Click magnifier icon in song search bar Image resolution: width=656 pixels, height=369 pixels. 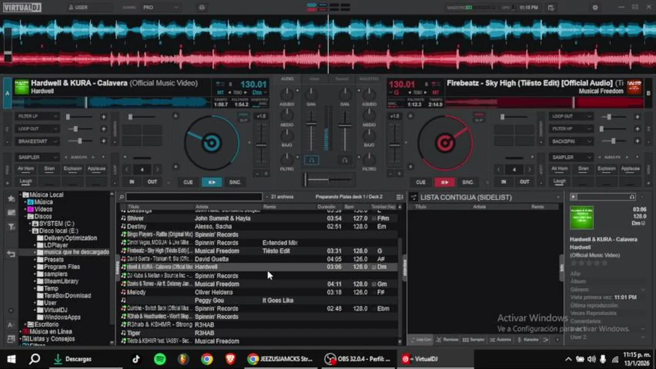point(122,197)
